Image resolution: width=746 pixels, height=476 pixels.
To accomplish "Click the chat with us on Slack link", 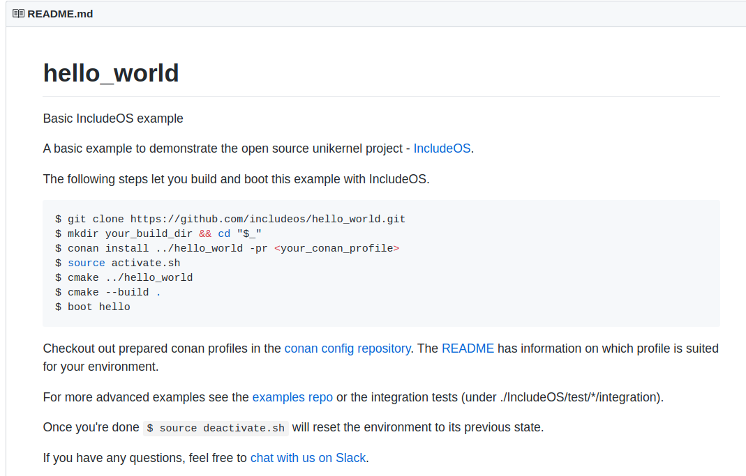I will pyautogui.click(x=308, y=458).
